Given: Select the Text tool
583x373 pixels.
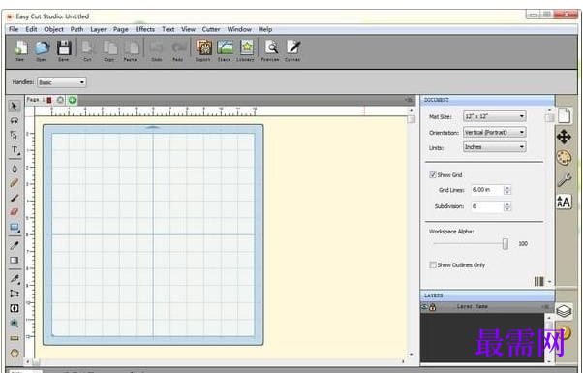Looking at the screenshot, I should pyautogui.click(x=15, y=149).
